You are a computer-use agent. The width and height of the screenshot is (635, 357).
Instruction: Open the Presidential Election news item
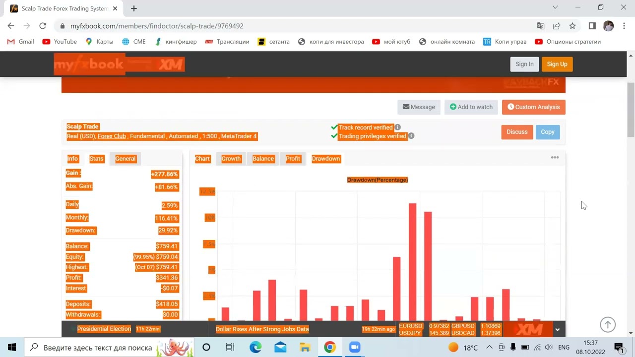(x=104, y=329)
